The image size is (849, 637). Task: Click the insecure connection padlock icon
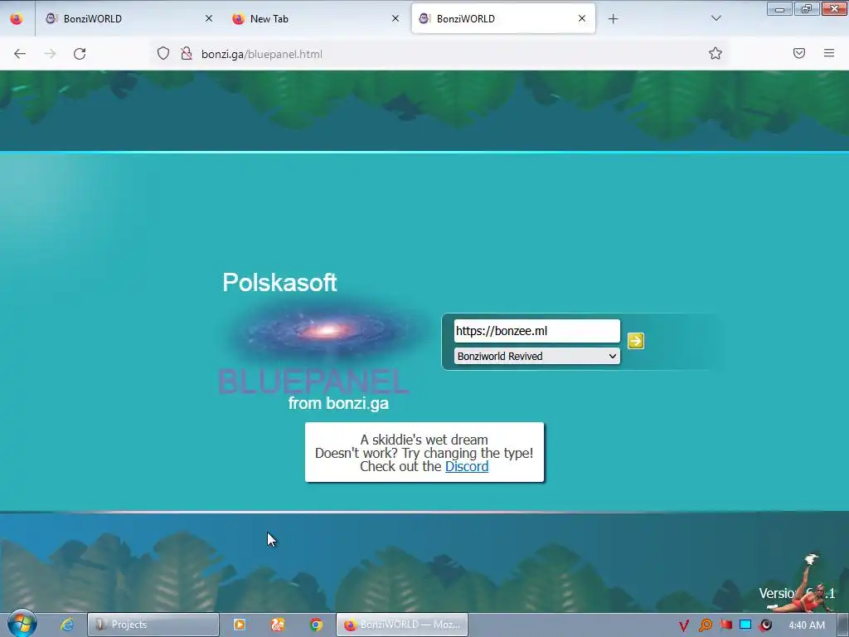coord(187,54)
